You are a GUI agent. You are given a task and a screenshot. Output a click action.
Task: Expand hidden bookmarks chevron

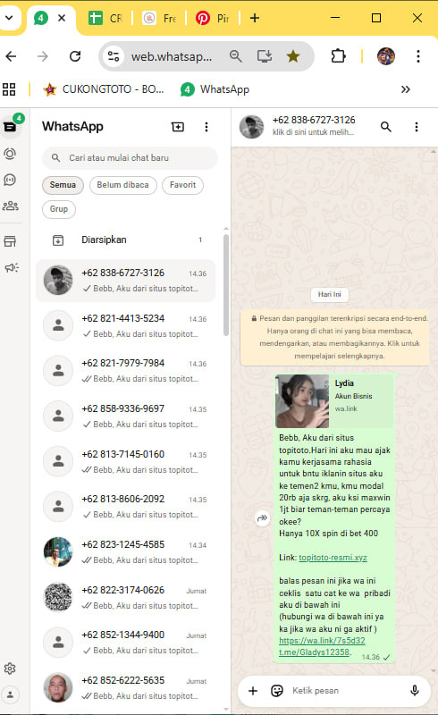coord(405,88)
